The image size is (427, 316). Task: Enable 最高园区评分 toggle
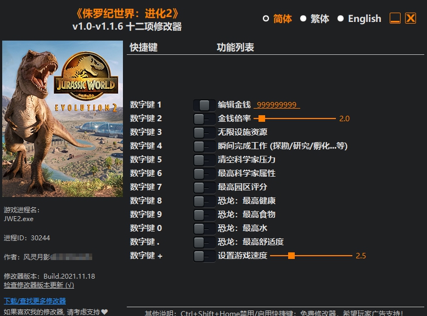point(204,187)
